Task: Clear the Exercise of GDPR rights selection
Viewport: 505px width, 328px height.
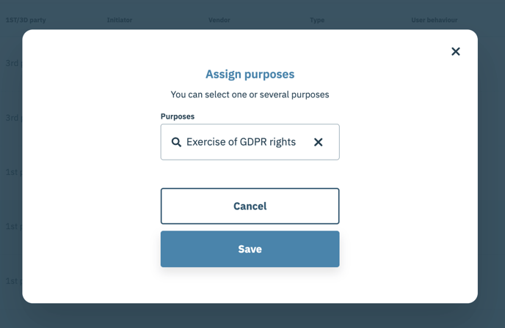Action: (319, 142)
